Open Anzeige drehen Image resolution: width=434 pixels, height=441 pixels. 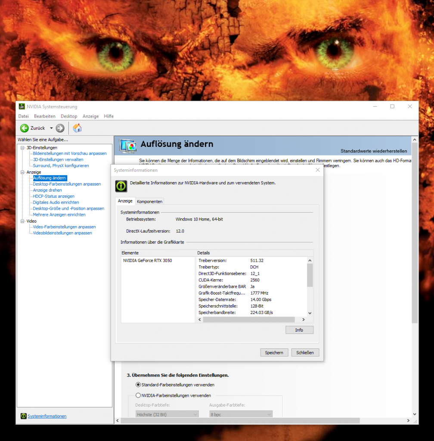point(47,190)
